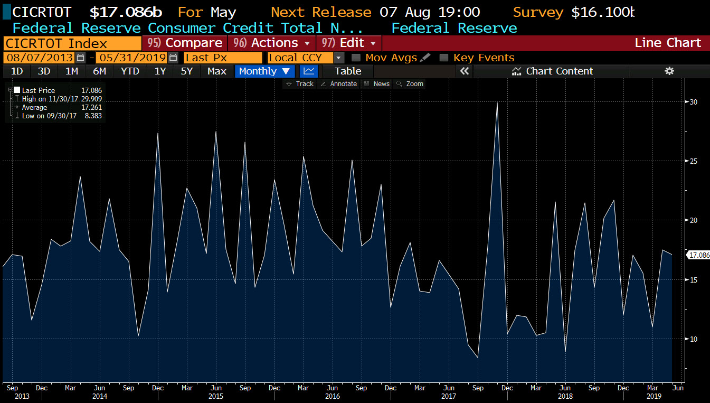This screenshot has height=403, width=710.
Task: Click the 30 y-axis label
Action: (693, 102)
